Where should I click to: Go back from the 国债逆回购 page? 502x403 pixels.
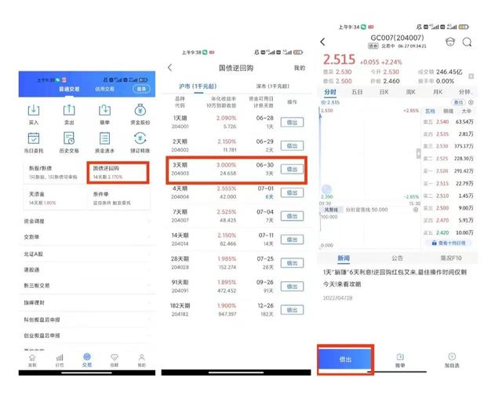170,68
